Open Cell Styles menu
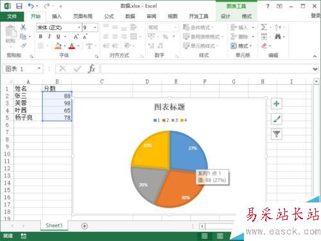Screen dimensions: 321x241 200,46
